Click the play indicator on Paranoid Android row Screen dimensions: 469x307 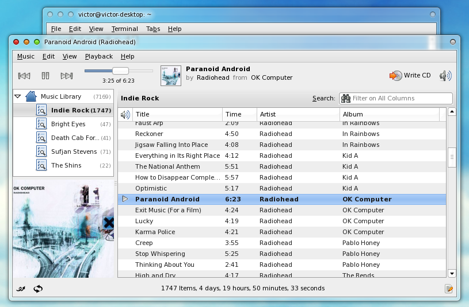coord(125,199)
